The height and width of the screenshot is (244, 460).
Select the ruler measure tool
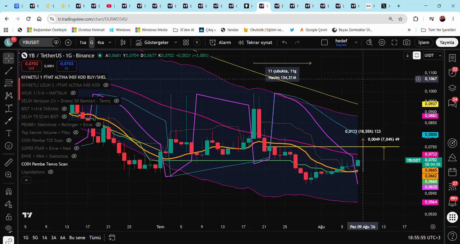8,163
